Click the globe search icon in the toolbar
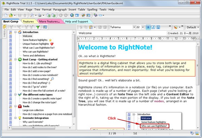 point(72,15)
